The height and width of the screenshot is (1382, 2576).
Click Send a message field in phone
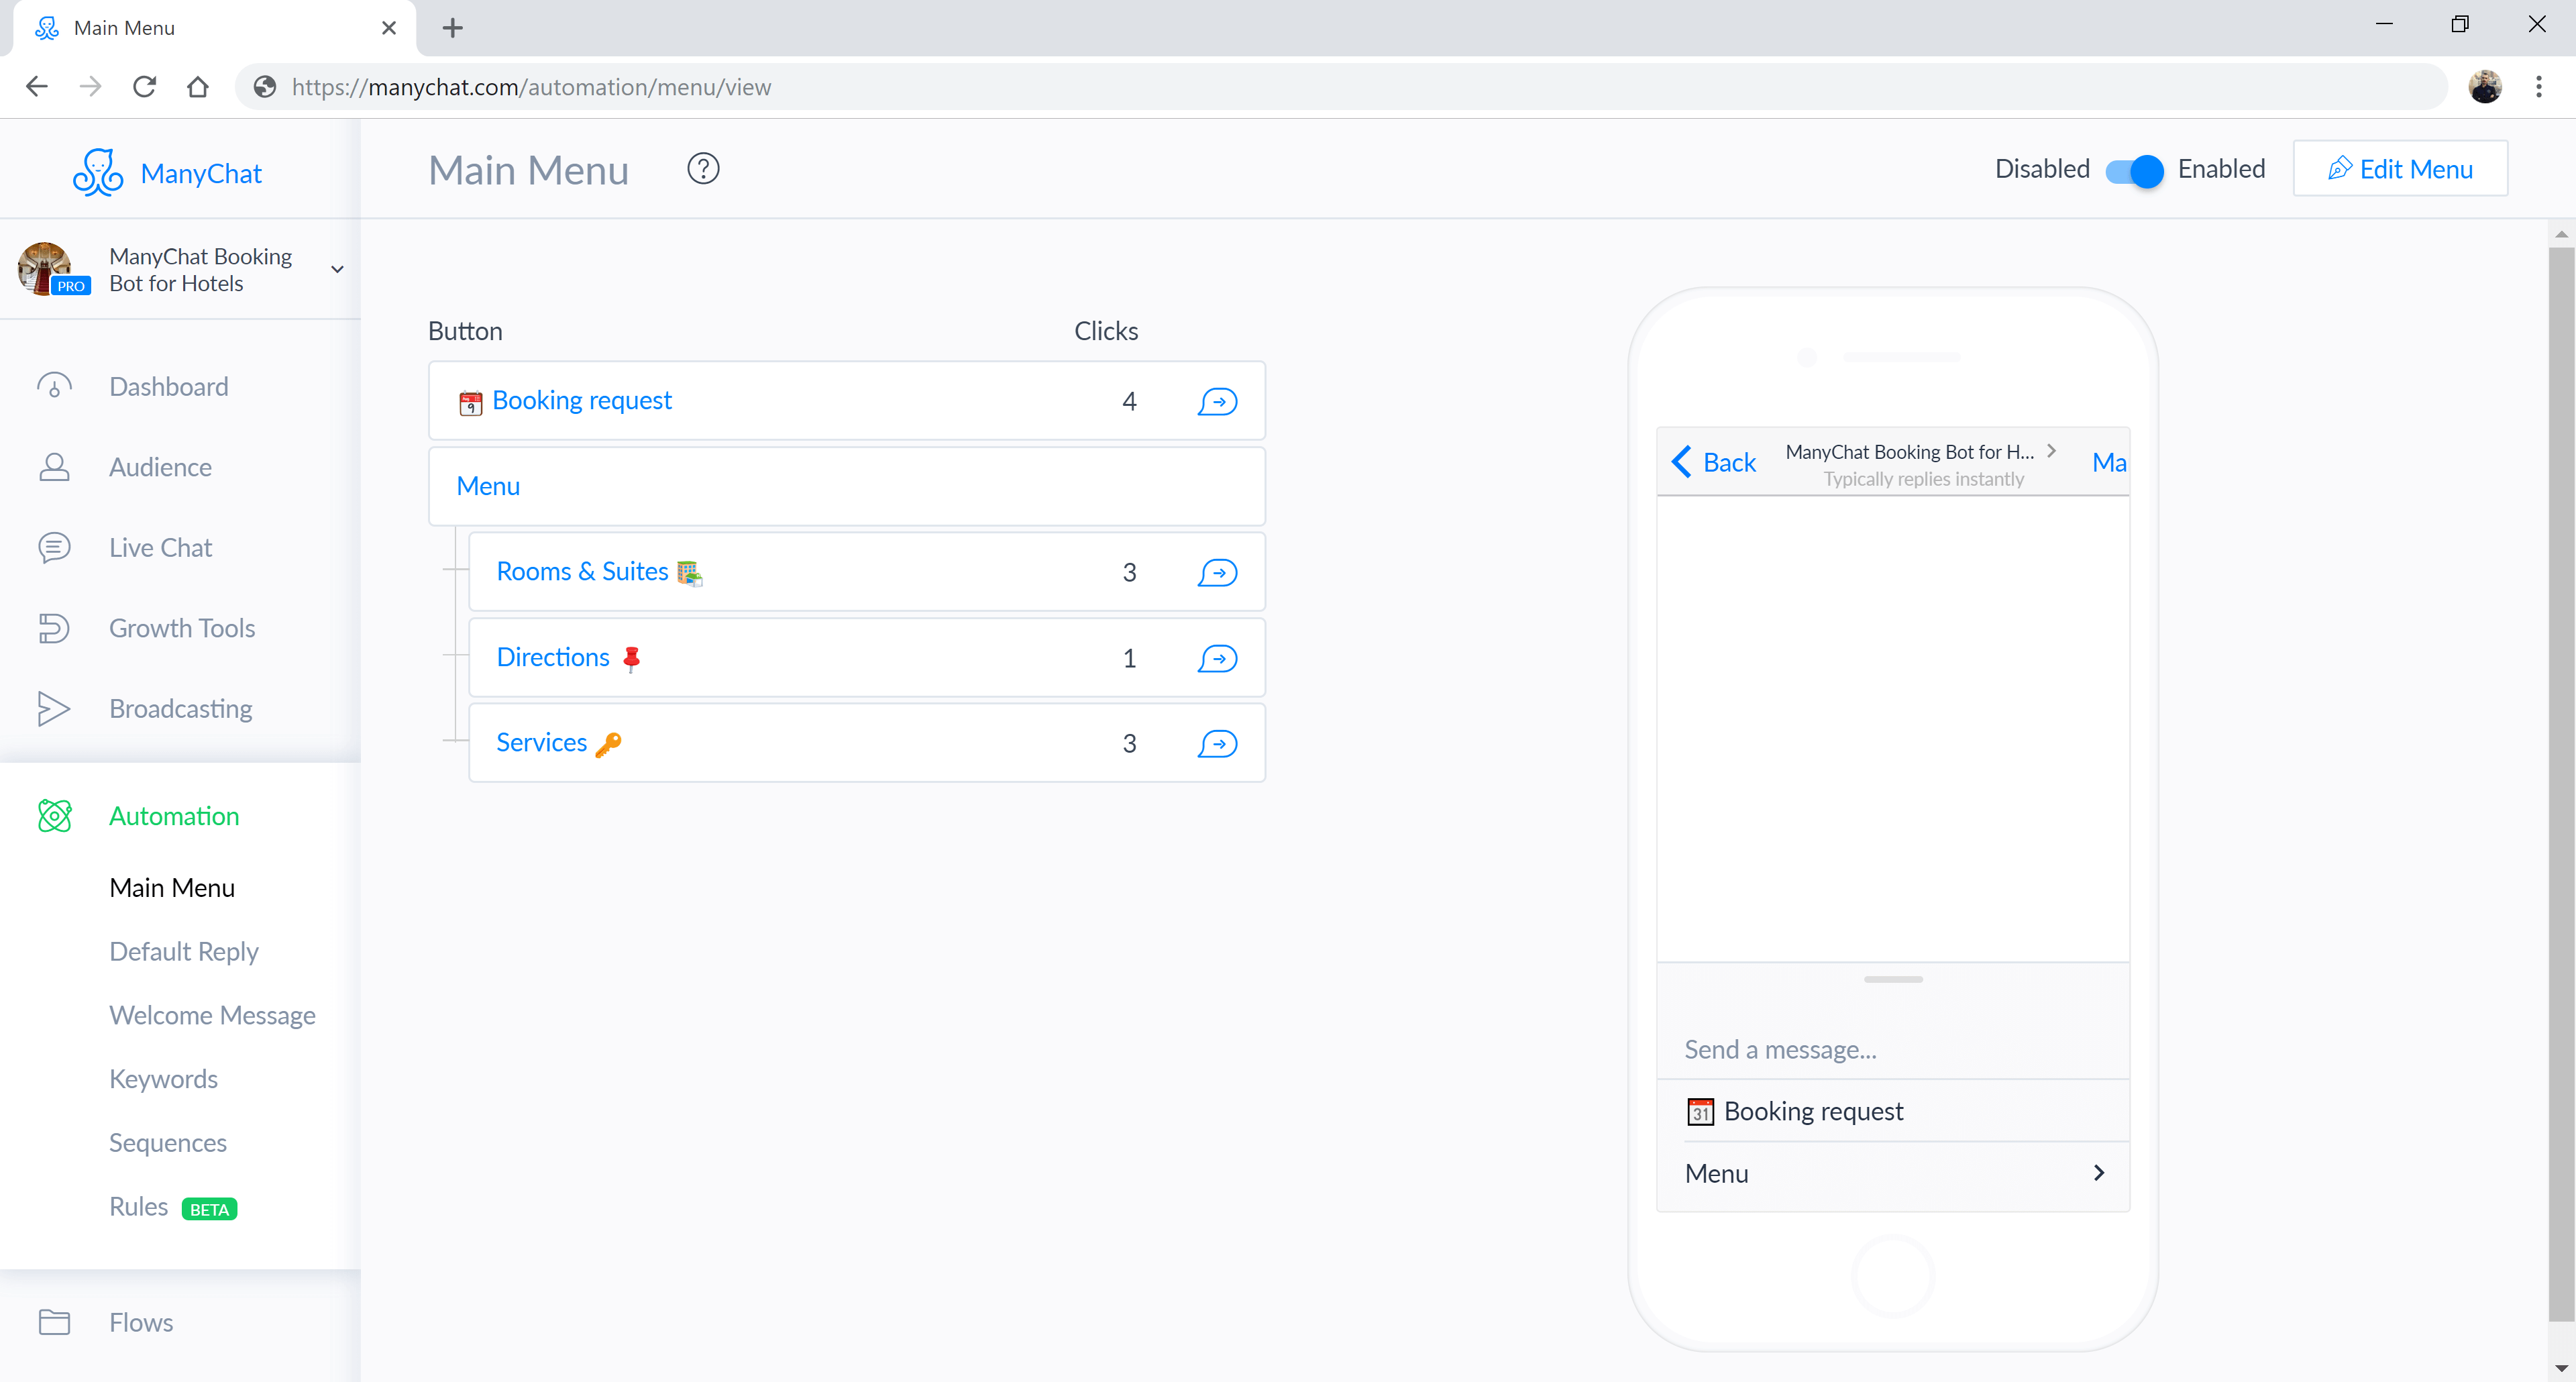[x=1893, y=1049]
